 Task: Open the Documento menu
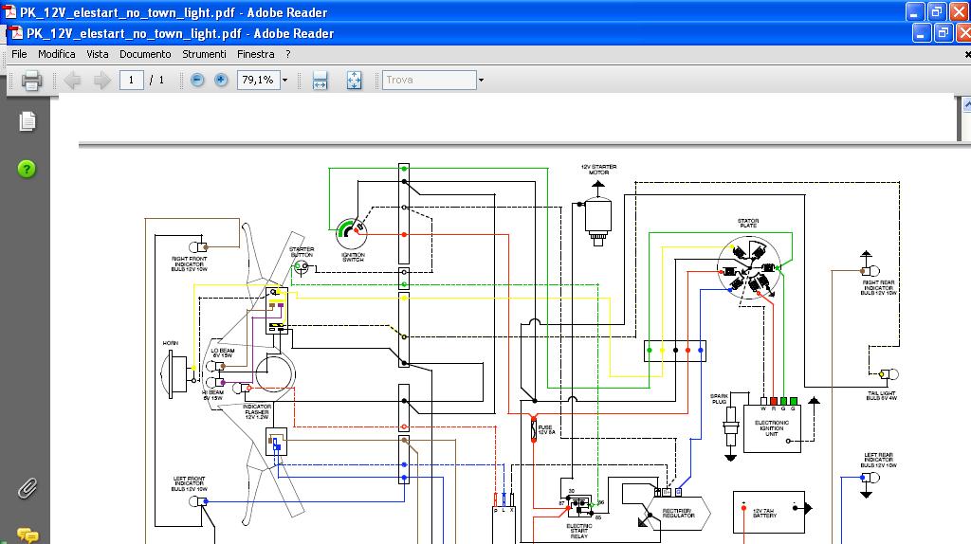point(145,54)
